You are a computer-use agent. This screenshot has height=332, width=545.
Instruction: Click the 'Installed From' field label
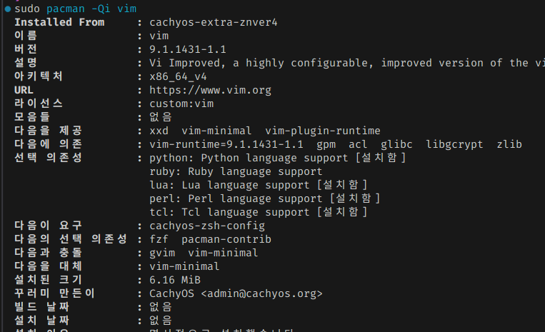pyautogui.click(x=59, y=22)
